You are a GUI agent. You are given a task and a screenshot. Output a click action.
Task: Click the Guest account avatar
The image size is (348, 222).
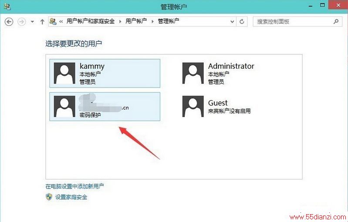[x=193, y=107]
